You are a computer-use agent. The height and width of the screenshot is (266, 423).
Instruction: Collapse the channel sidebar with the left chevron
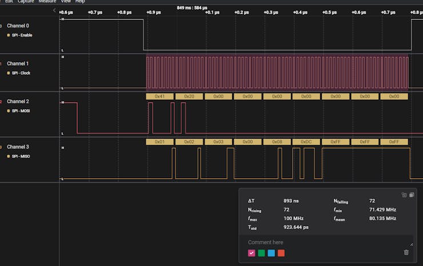[x=54, y=11]
